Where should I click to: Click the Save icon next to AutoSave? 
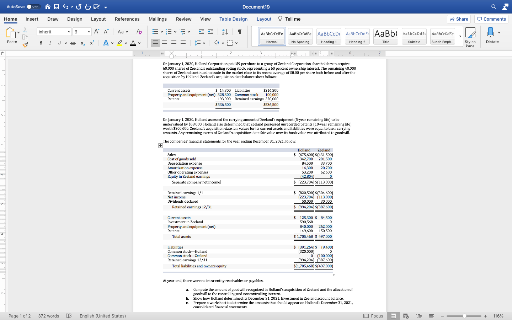click(x=57, y=6)
